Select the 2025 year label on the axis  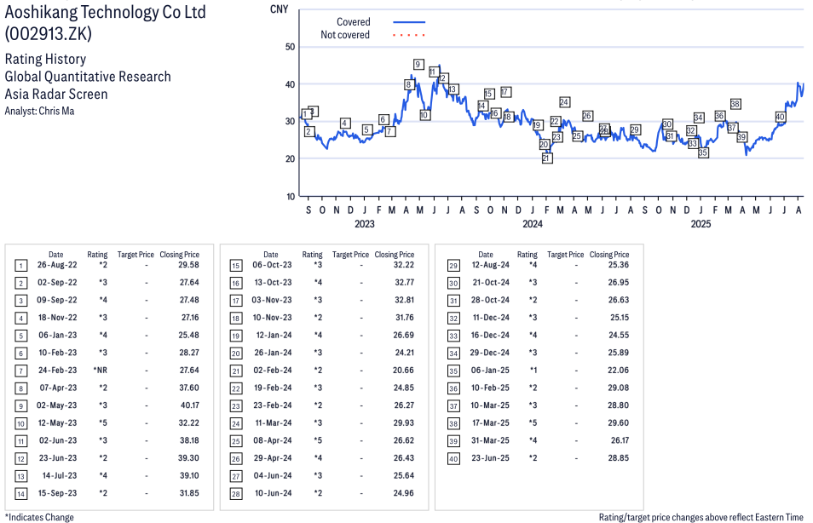tap(701, 224)
